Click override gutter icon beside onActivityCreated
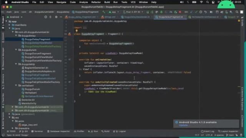This screenshot has width=246, height=138. click(x=69, y=82)
